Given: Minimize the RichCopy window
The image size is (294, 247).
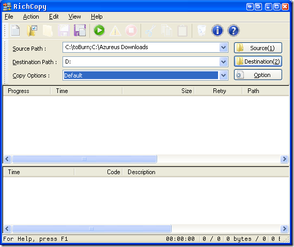Looking at the screenshot, I should [x=269, y=7].
